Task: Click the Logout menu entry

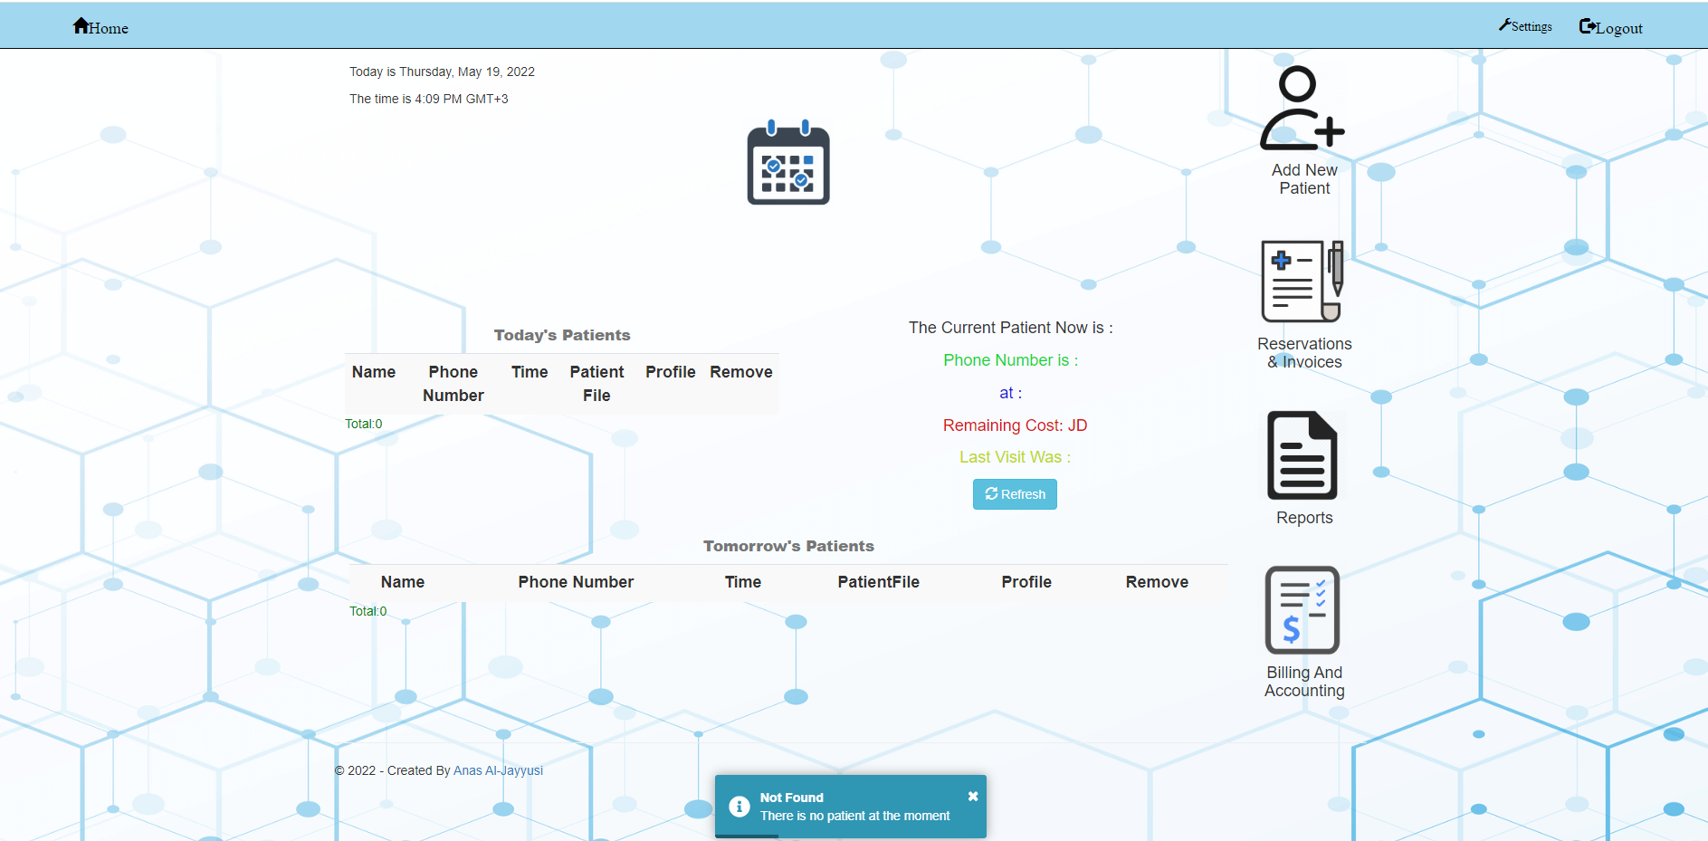Action: click(x=1610, y=27)
